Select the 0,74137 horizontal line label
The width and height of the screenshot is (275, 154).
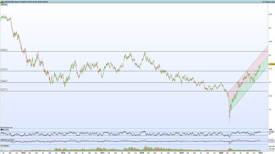pyautogui.click(x=4, y=70)
